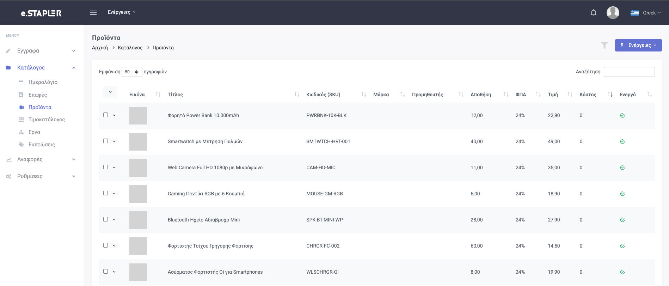This screenshot has height=286, width=669.
Task: Click the folder icon beside Κατάλογος
Action: click(x=8, y=68)
